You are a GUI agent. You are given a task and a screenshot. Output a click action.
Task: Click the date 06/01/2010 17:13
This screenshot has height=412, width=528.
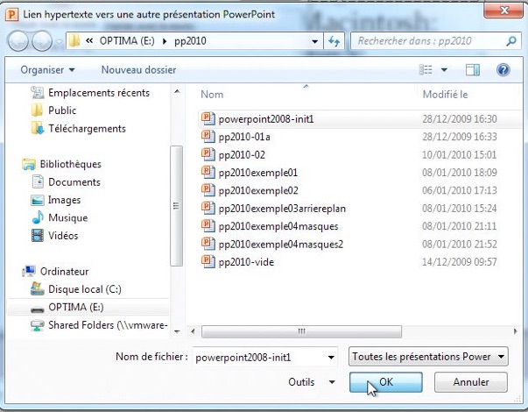pos(460,190)
